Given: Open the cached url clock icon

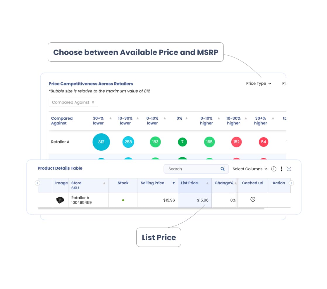Looking at the screenshot, I should click(253, 199).
